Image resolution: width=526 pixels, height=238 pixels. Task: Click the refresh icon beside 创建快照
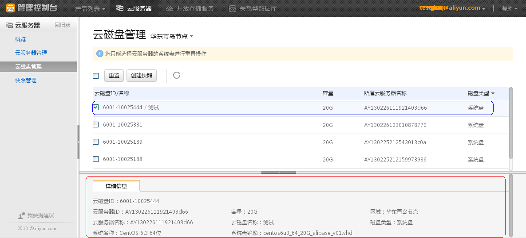click(177, 75)
